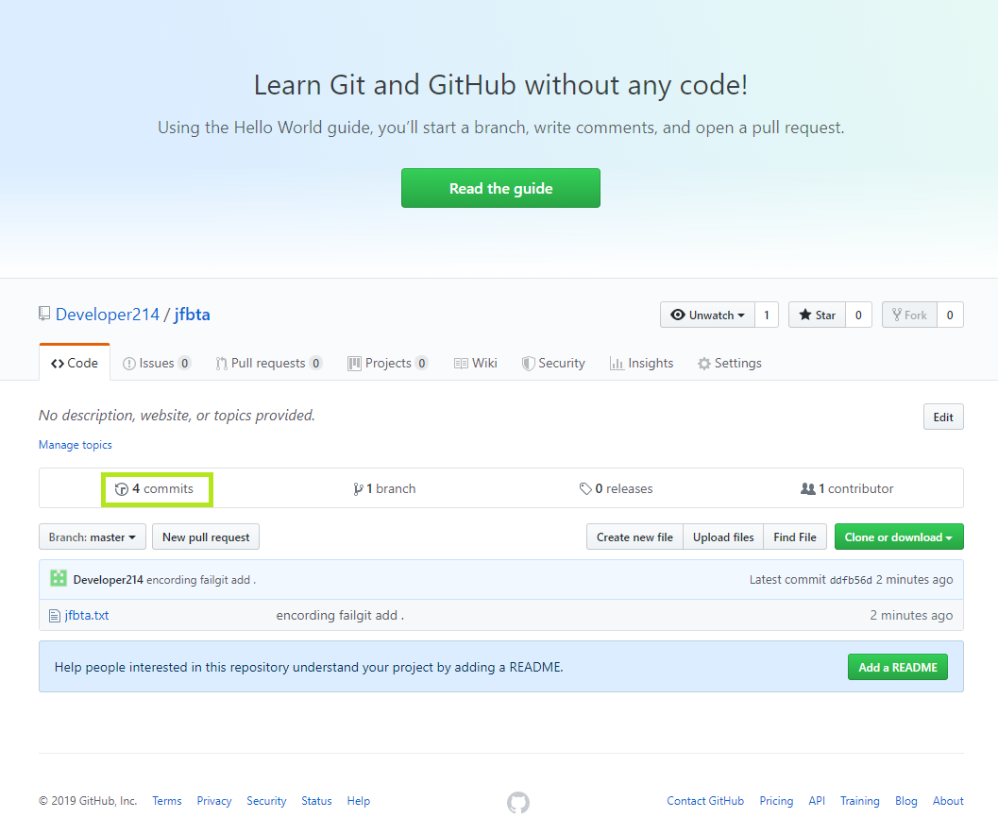Click Read the guide button

(x=500, y=188)
